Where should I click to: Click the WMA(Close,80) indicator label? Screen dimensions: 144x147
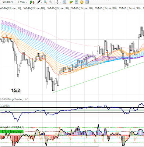point(106,8)
